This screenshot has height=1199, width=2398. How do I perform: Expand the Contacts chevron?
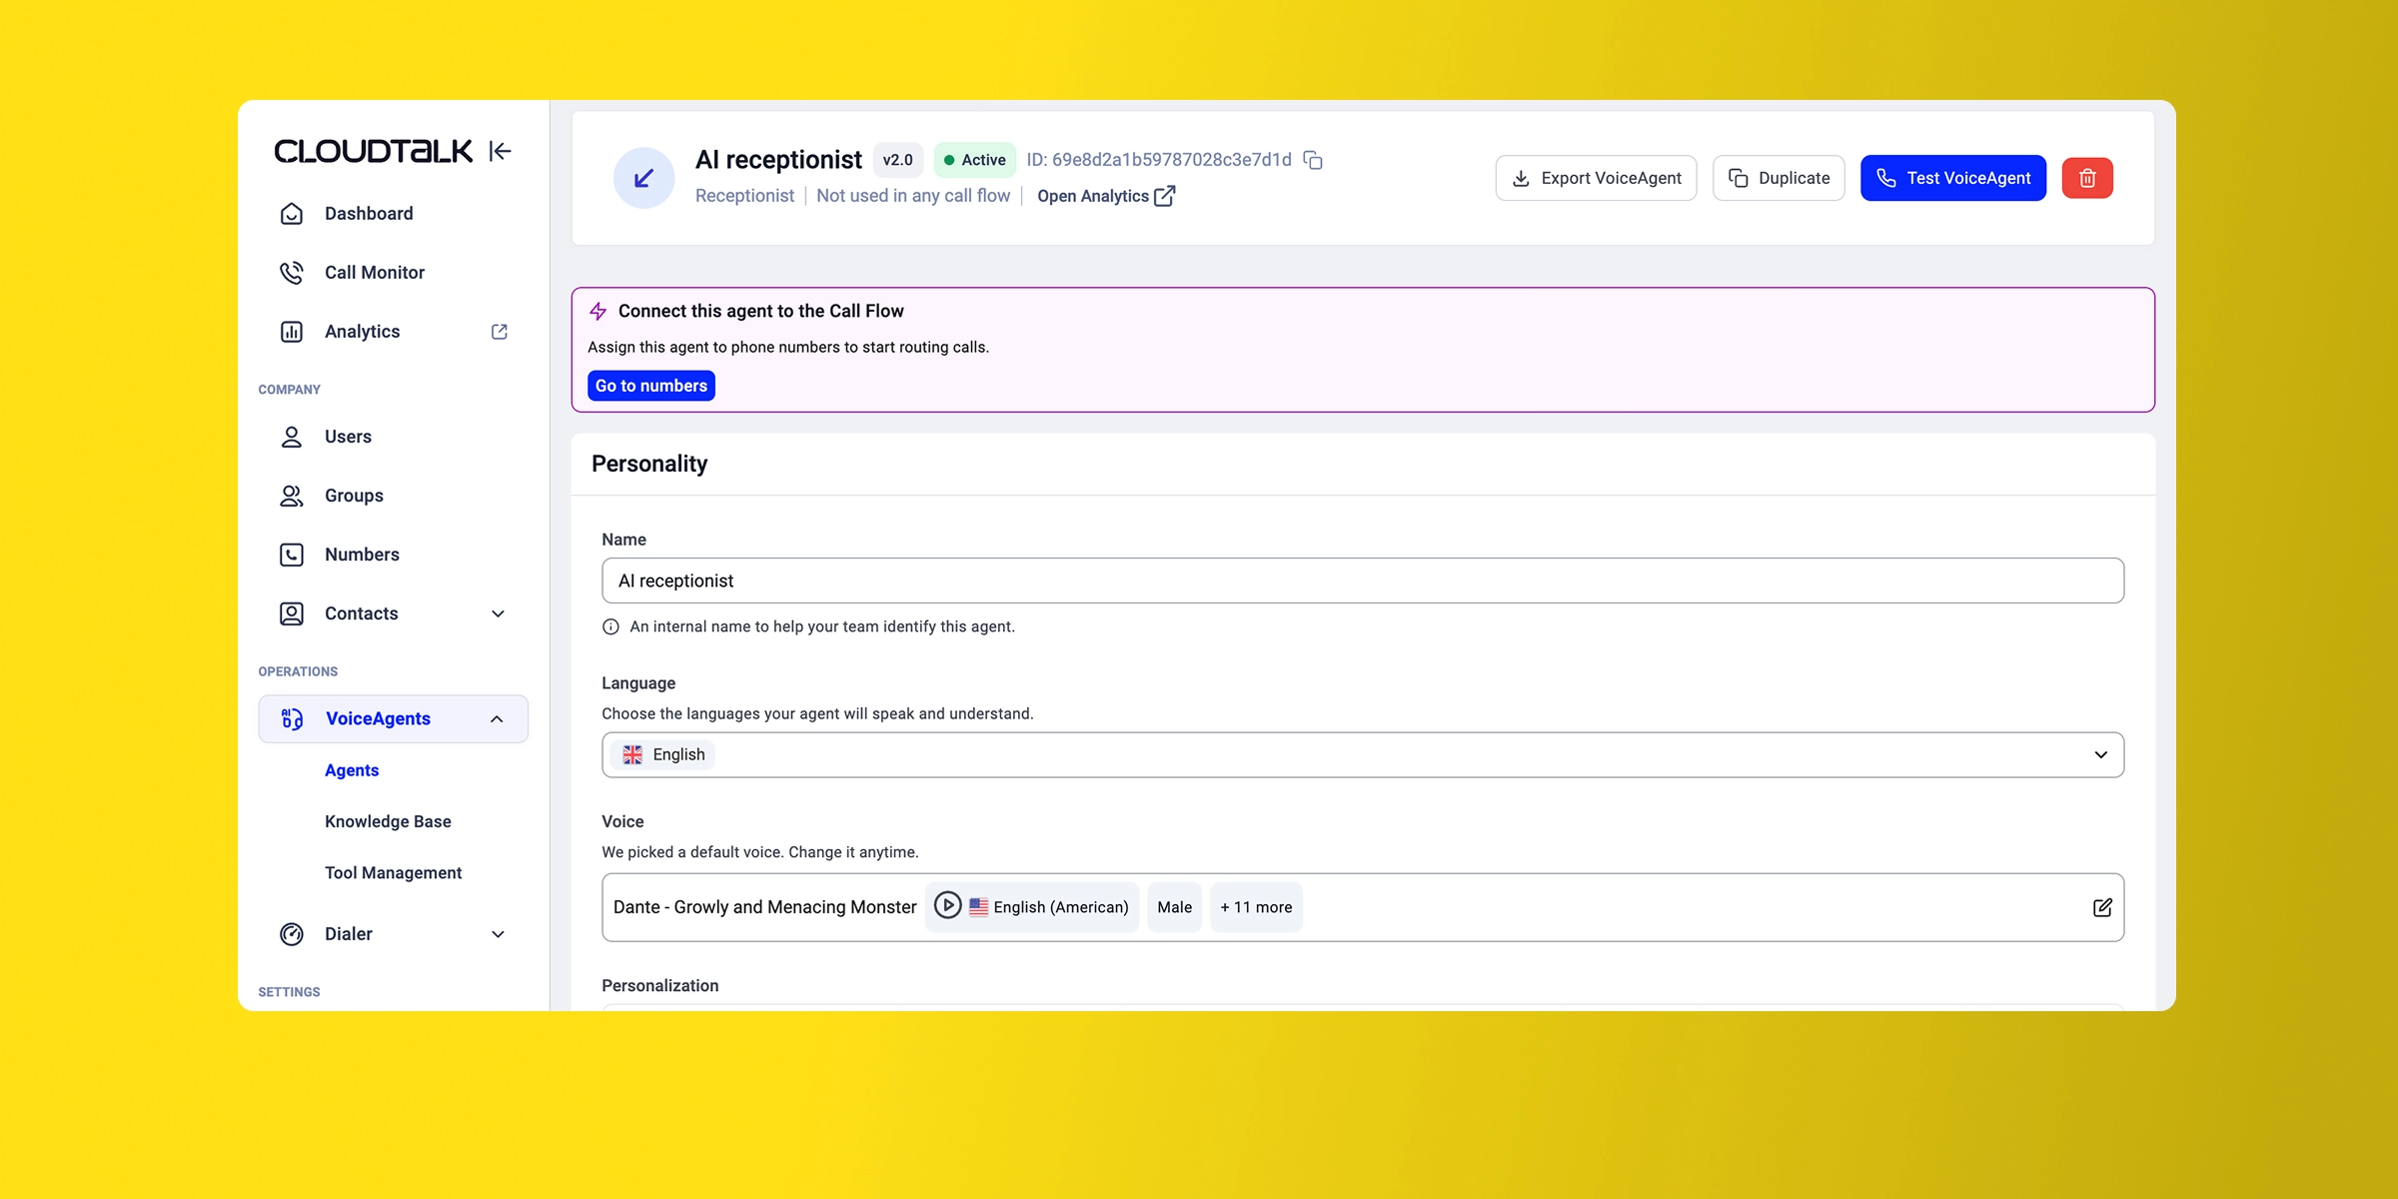point(498,613)
